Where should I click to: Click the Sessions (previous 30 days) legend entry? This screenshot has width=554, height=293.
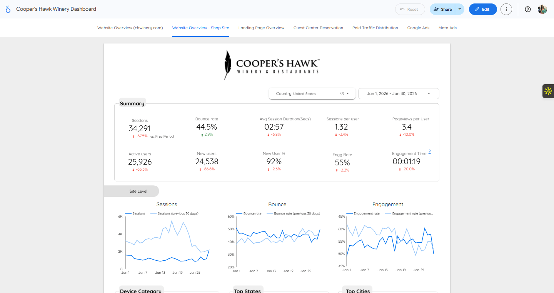tap(174, 213)
